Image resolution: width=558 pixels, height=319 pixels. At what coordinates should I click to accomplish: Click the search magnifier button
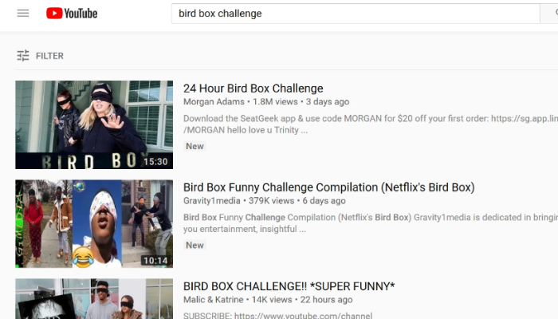(x=550, y=14)
